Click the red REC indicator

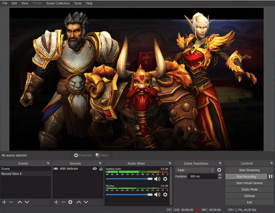click(x=198, y=210)
